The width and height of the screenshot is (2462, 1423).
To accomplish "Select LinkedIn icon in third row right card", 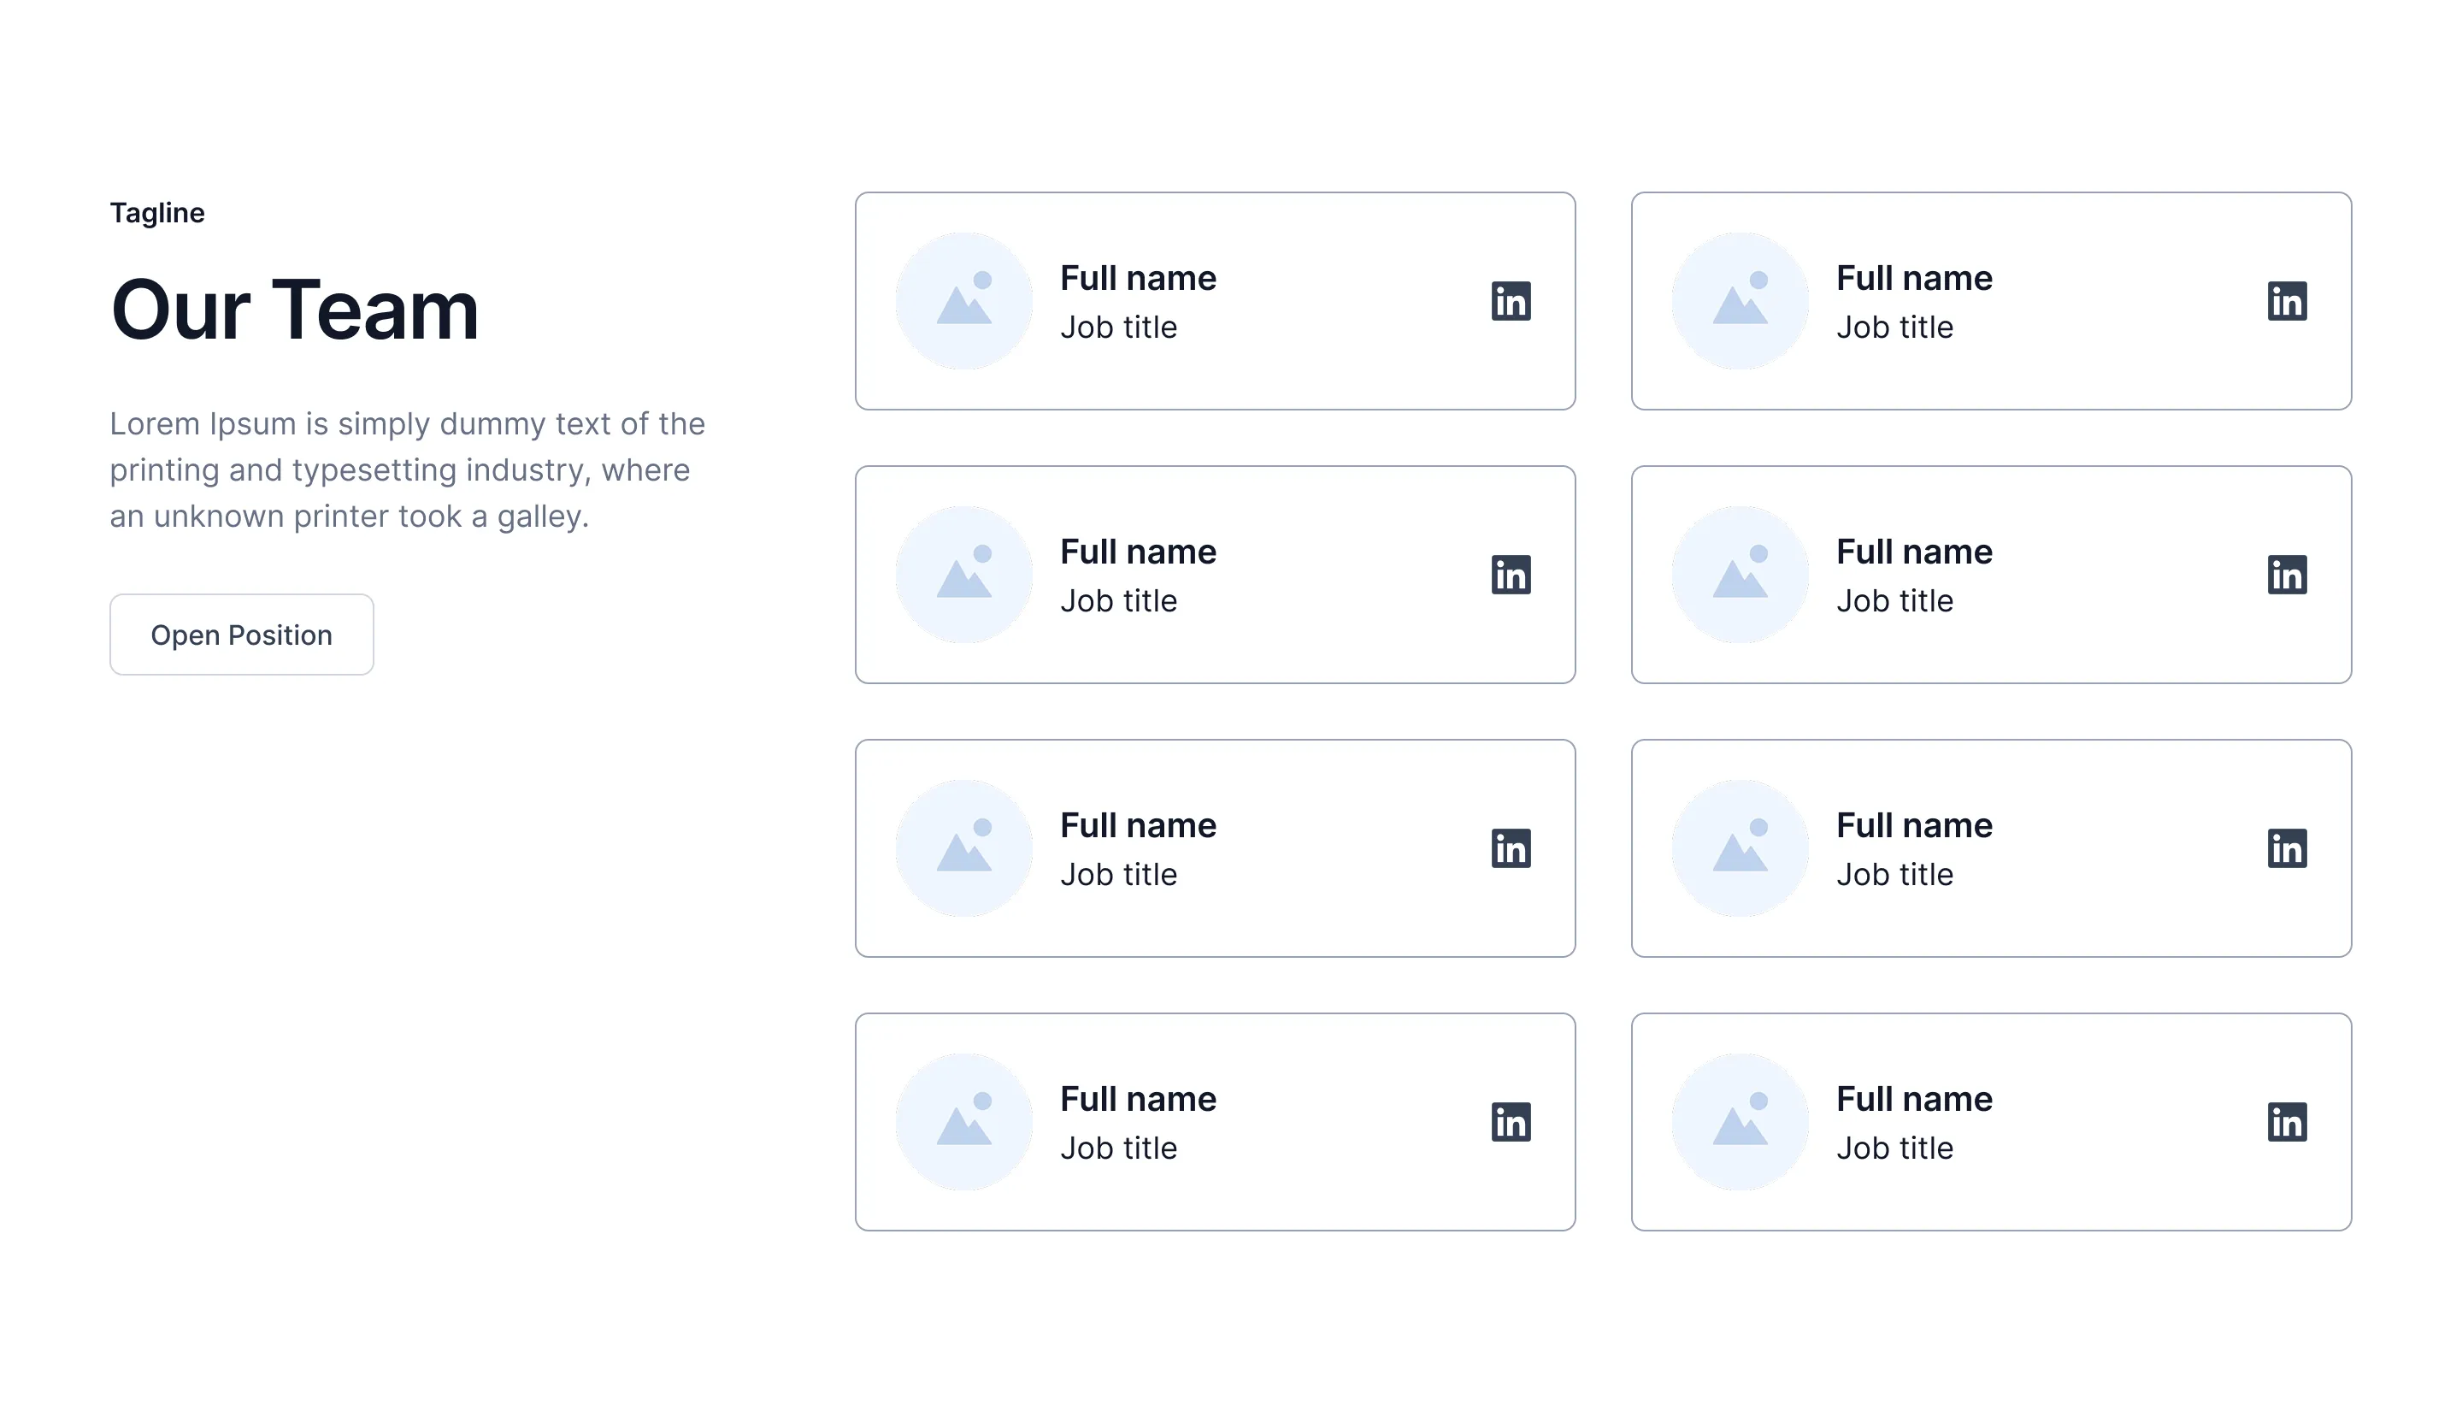I will 2286,848.
